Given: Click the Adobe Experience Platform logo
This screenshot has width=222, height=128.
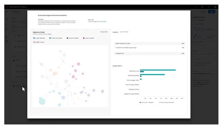Looking at the screenshot, I should (7, 7).
